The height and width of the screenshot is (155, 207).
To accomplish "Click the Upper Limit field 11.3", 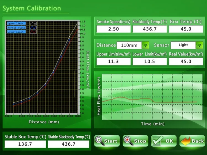I will pos(114,62).
